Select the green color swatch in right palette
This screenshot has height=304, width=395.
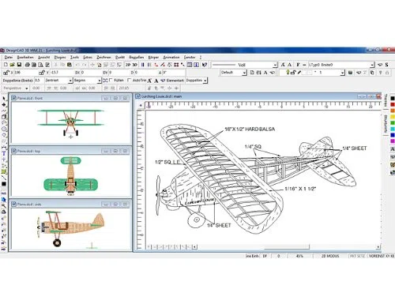393,123
